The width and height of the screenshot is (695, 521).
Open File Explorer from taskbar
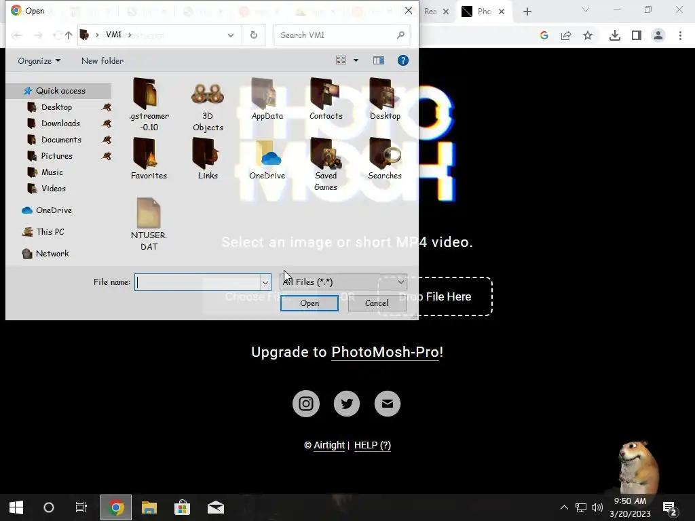point(149,507)
